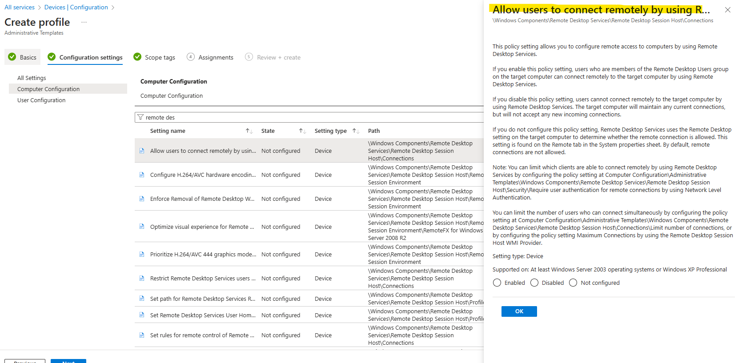Open 'Set path for Remote Desktop Services R...' setting
This screenshot has width=742, height=363.
click(x=203, y=299)
